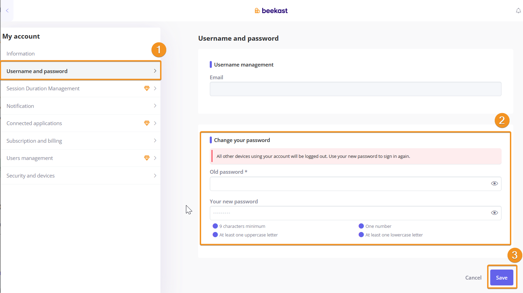523x293 pixels.
Task: Toggle visibility of the new password field
Action: [x=494, y=213]
